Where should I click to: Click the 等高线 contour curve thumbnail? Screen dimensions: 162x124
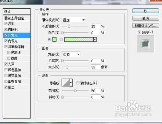click(66, 83)
